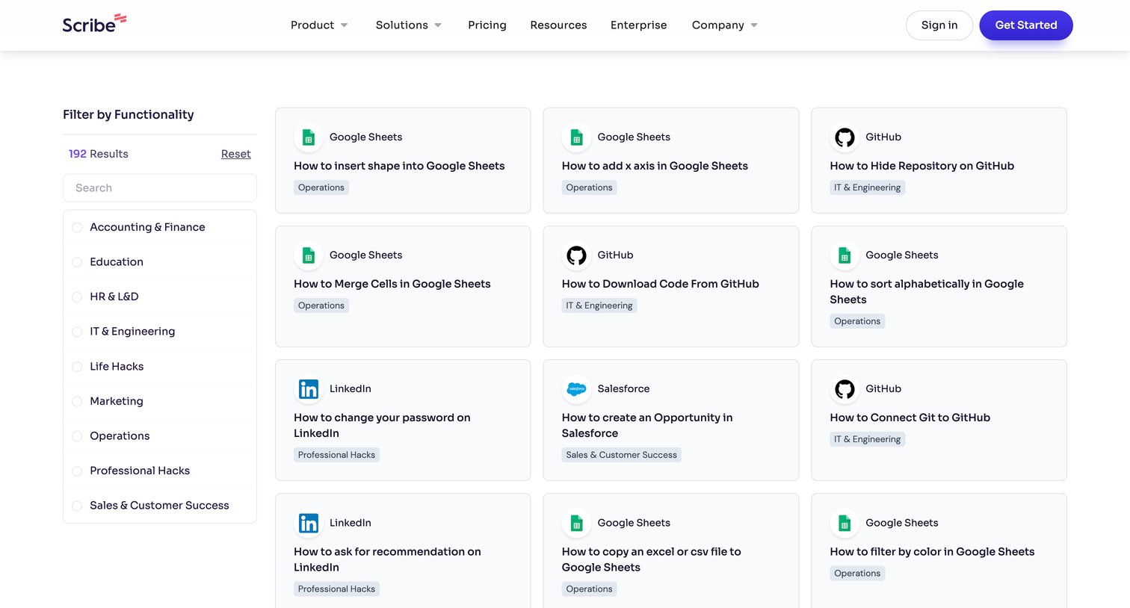The height and width of the screenshot is (608, 1130).
Task: Open 'How to insert shape into Google Sheets'
Action: pos(399,166)
